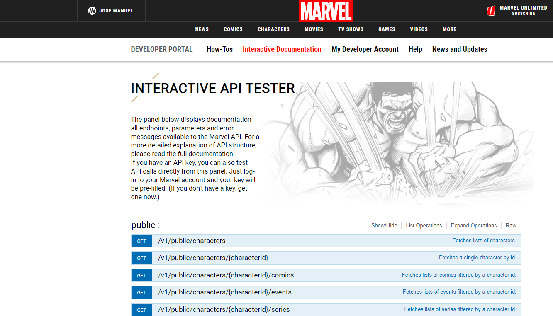553x316 pixels.
Task: Click the Marvel logo
Action: point(326,10)
